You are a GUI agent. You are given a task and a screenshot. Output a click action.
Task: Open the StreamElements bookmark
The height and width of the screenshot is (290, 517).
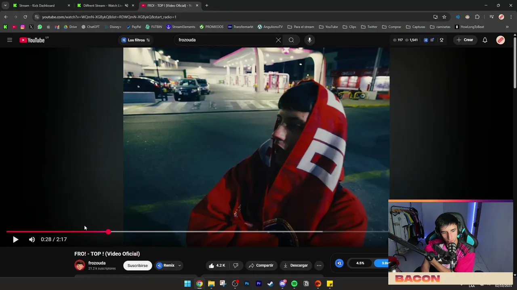click(181, 27)
